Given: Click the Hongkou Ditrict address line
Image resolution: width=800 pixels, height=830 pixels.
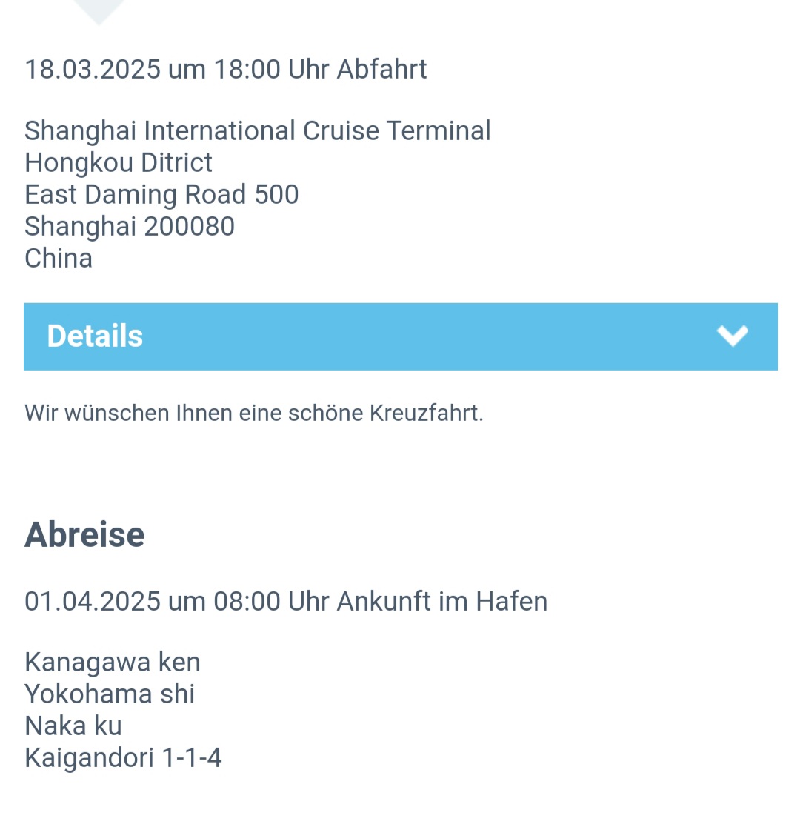Looking at the screenshot, I should (x=119, y=163).
